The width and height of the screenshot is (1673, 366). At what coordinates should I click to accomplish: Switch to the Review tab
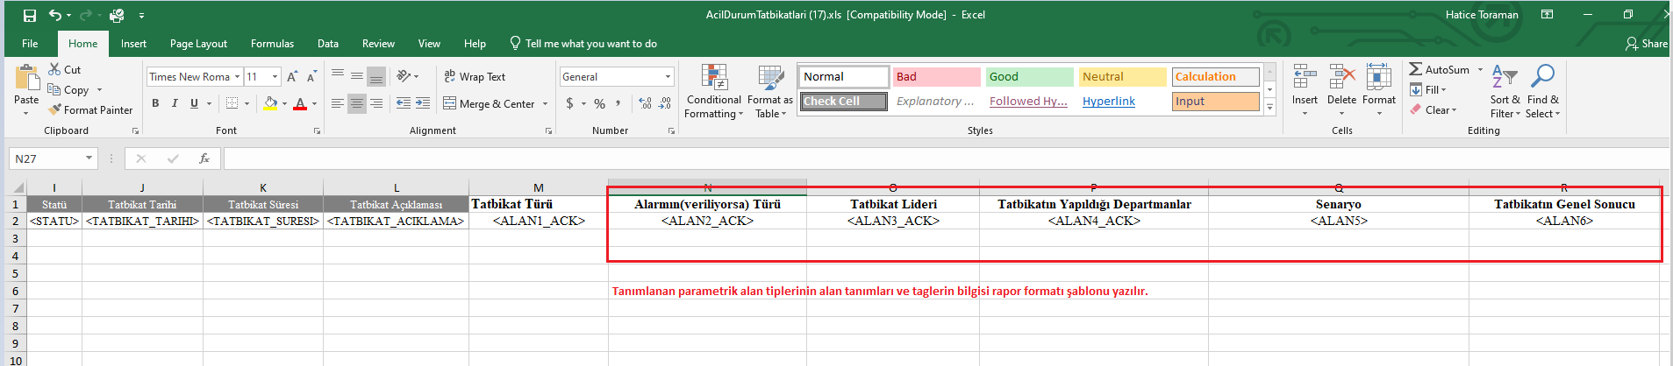378,44
